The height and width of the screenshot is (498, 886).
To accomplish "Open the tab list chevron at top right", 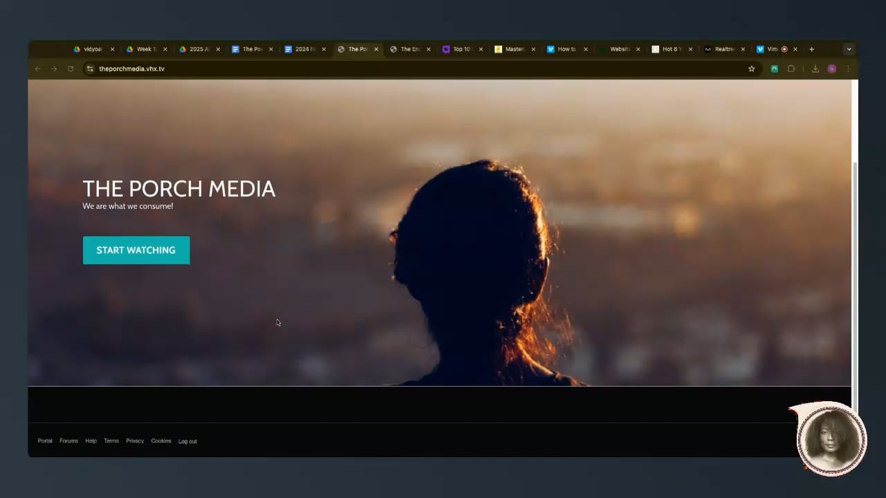I will click(849, 49).
